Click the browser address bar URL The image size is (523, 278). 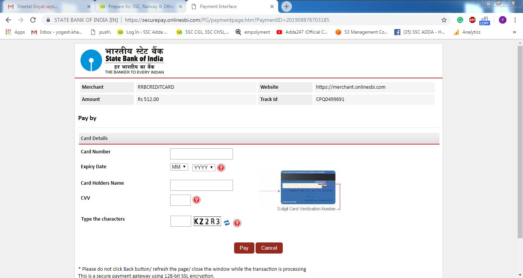coord(227,20)
